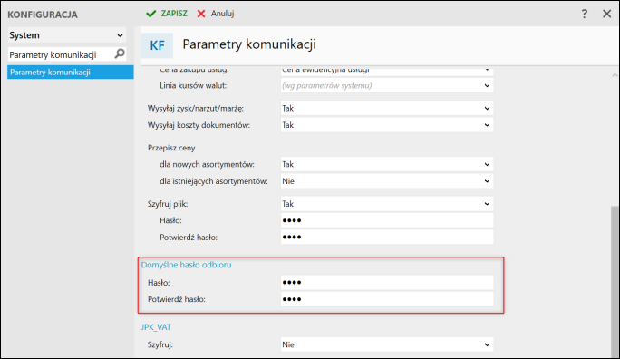620x359 pixels.
Task: Click the search magnifier icon
Action: 120,53
